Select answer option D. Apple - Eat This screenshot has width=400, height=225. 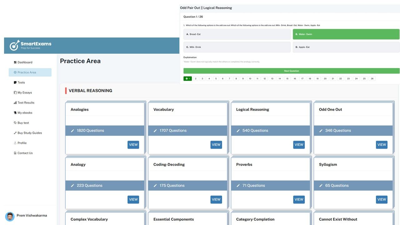coord(346,47)
